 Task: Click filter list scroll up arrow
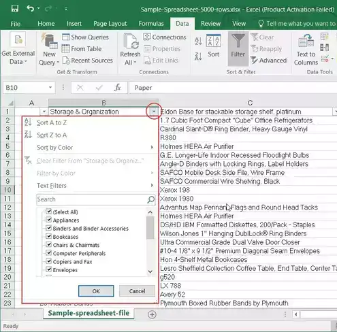click(x=150, y=212)
